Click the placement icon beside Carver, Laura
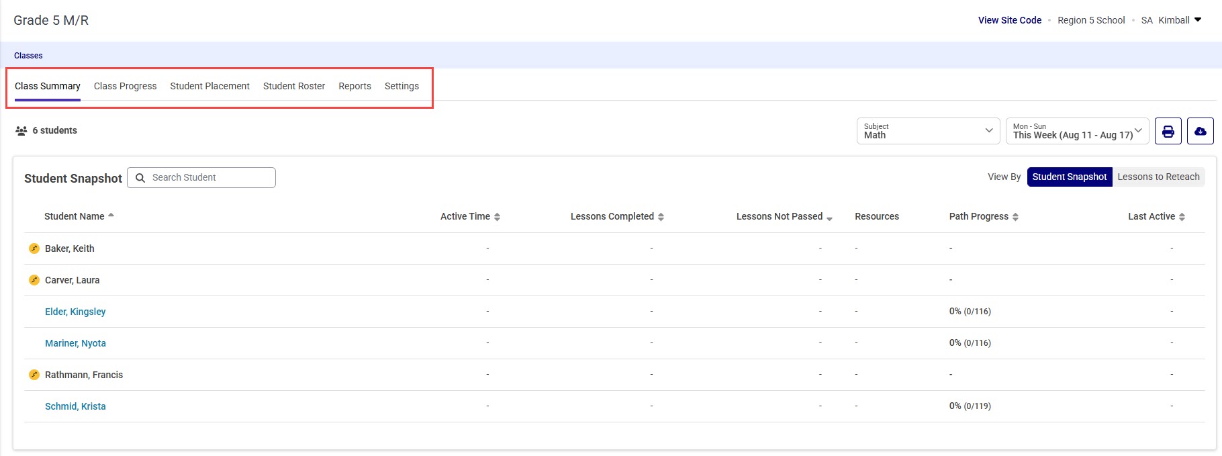This screenshot has width=1222, height=456. pyautogui.click(x=34, y=280)
